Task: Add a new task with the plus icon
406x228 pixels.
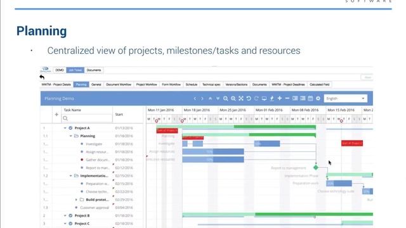Action: (x=280, y=99)
